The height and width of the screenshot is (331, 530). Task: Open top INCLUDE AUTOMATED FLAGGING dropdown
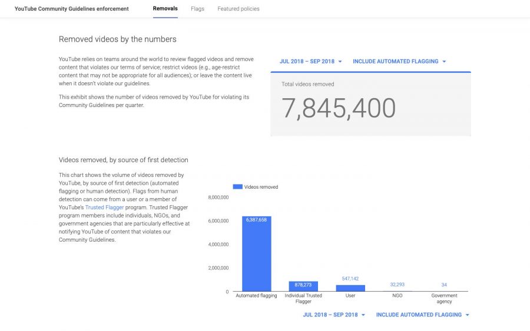399,61
